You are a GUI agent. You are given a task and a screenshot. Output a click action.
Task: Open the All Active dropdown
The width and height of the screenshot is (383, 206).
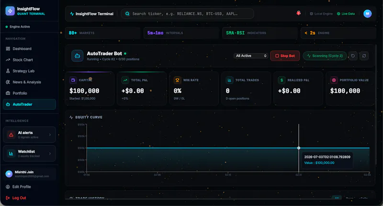[251, 56]
